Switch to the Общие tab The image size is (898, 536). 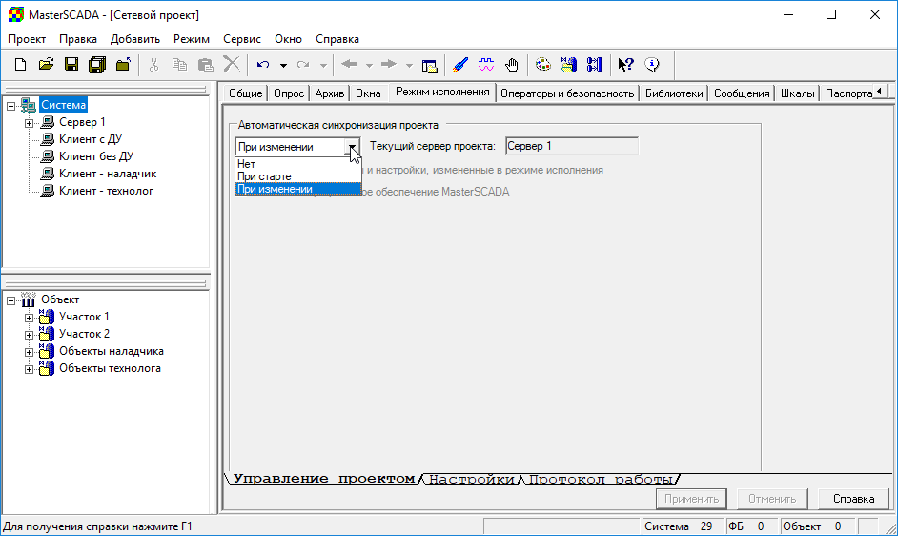246,93
